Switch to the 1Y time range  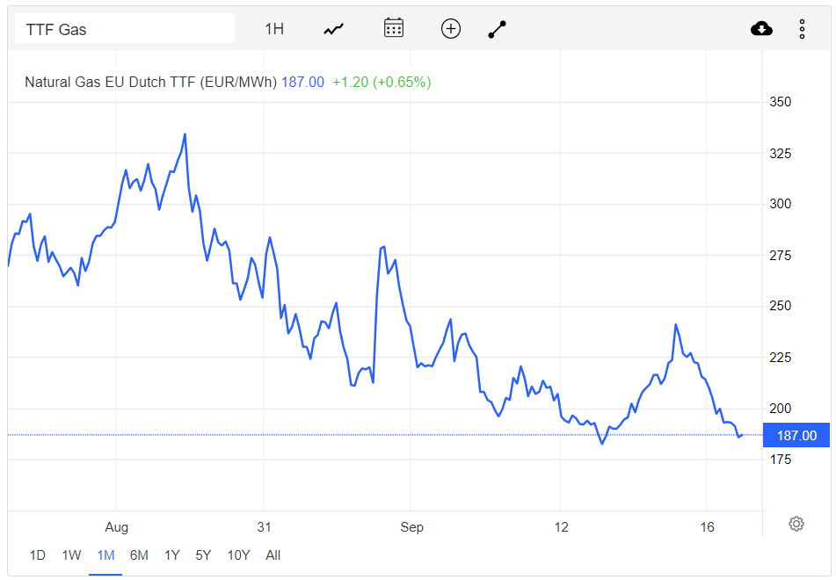[171, 555]
